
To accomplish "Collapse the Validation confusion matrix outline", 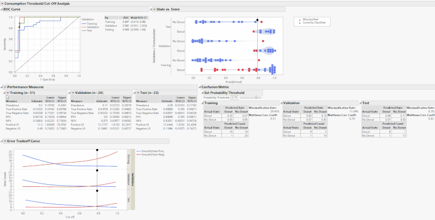I will pos(281,103).
